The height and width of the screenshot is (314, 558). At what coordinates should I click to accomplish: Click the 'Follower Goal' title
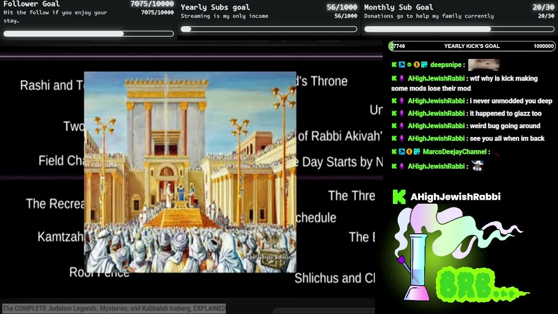coord(31,4)
